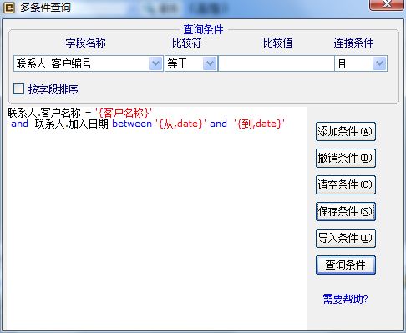Expand the 字段名称 dropdown arrow
The height and width of the screenshot is (333, 406).
155,63
